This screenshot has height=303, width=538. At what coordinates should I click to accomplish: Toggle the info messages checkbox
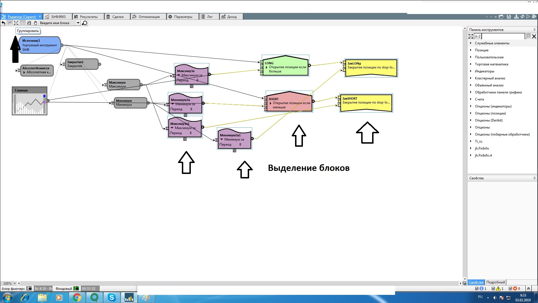(477, 288)
